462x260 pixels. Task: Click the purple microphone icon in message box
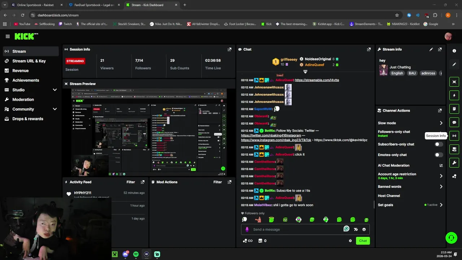[x=247, y=229]
